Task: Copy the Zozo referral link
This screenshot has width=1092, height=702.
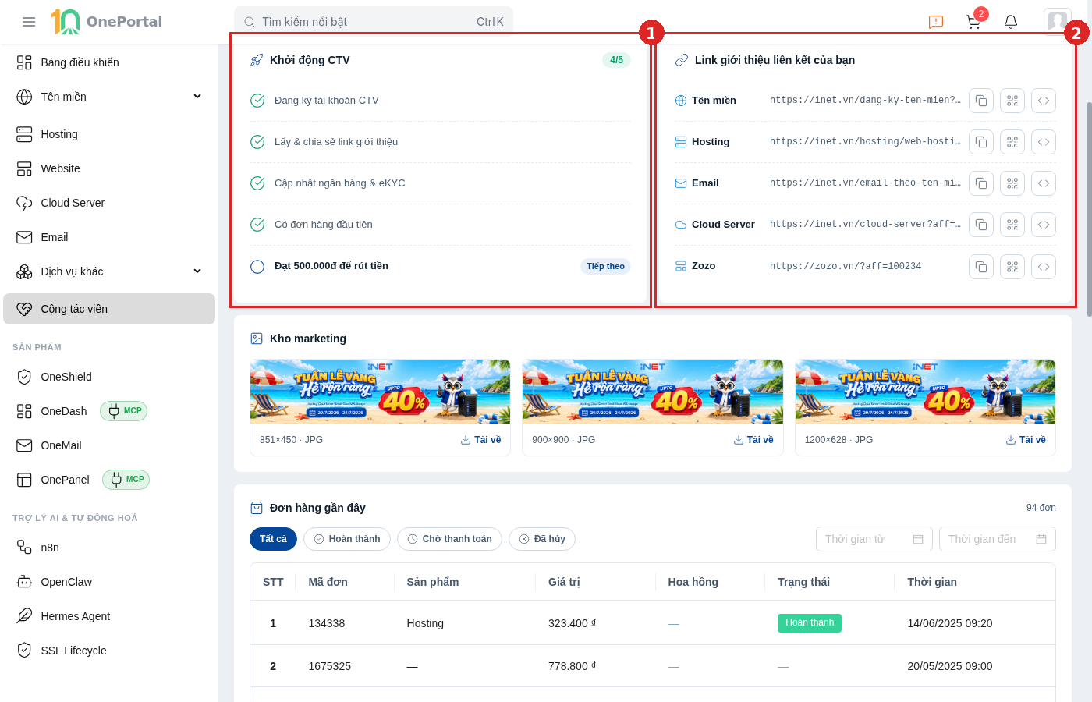Action: tap(981, 267)
